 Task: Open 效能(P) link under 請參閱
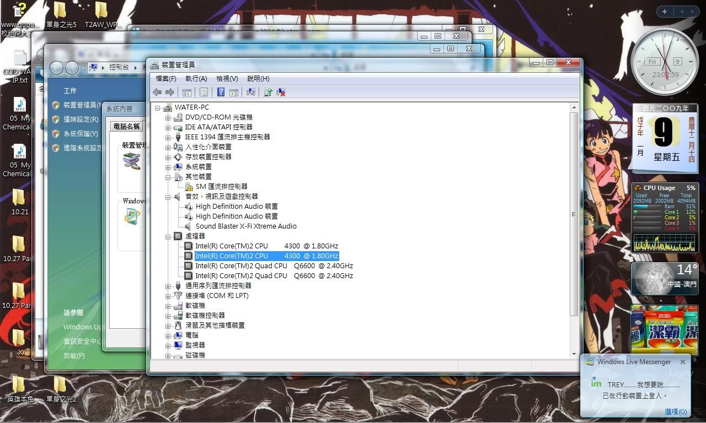74,356
